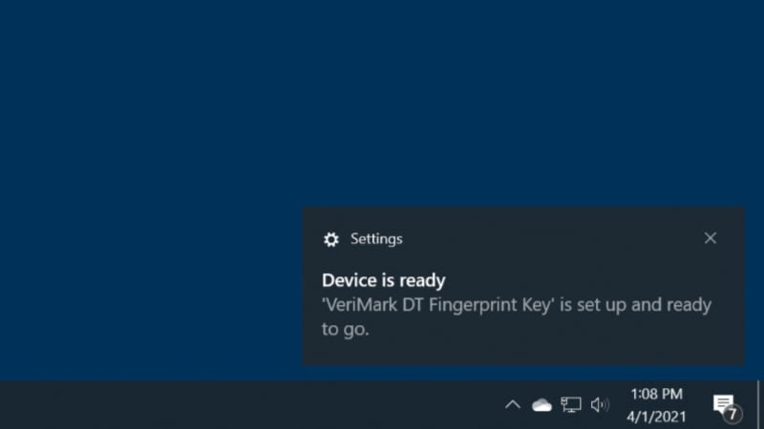The image size is (764, 429).
Task: Click the 1:08 PM clock time
Action: [656, 393]
